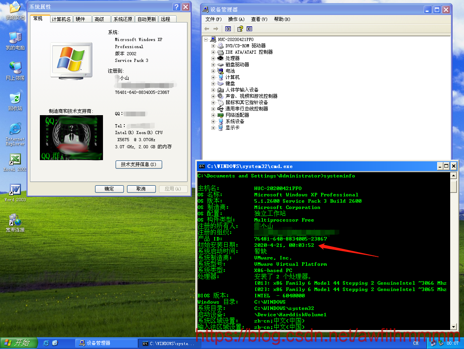Click the 取消 button in System Properties
The image size is (464, 349).
(141, 189)
